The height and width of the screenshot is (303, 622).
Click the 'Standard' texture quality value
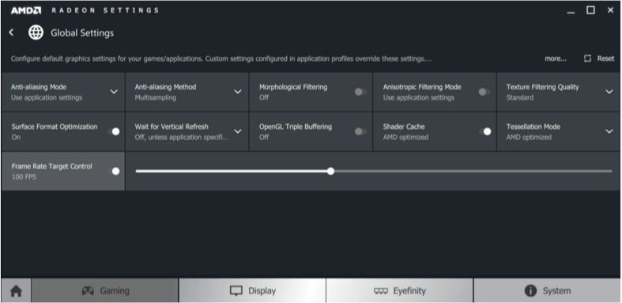point(520,97)
